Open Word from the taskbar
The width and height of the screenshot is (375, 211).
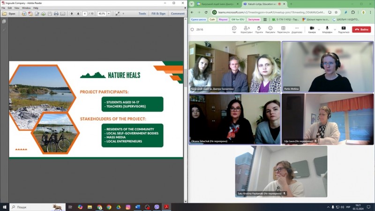click(x=137, y=207)
